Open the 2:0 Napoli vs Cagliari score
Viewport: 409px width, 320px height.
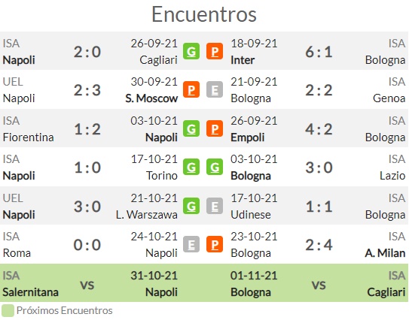87,52
